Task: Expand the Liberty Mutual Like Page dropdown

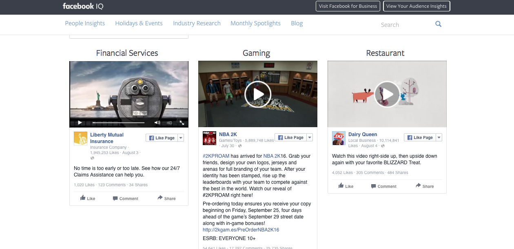Action: click(x=181, y=138)
